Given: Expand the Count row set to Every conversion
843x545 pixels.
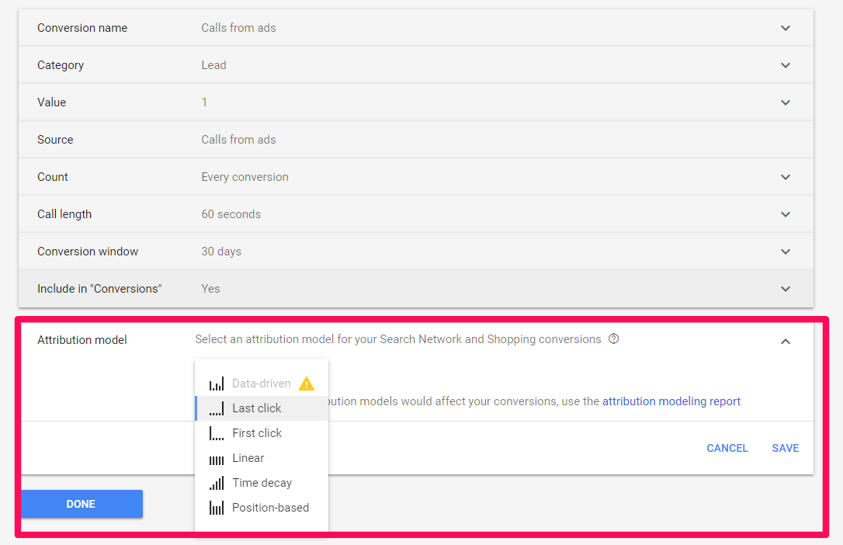Looking at the screenshot, I should click(785, 176).
